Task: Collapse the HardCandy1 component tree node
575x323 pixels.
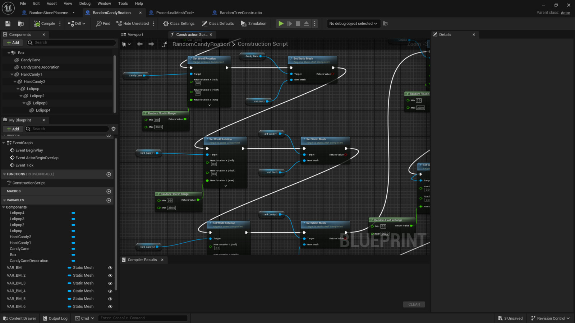Action: tap(12, 75)
